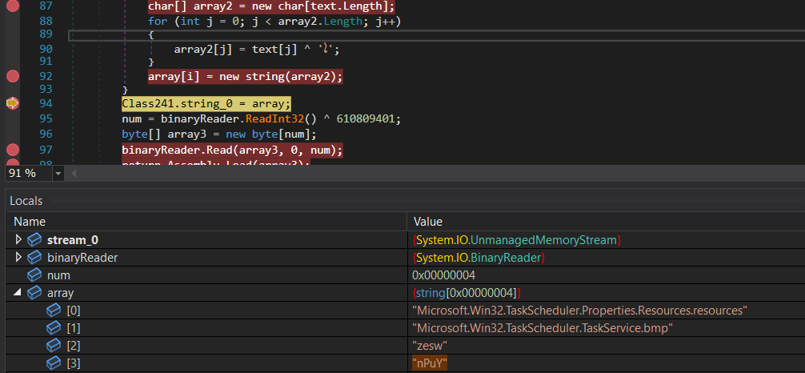Click the [2] element name row
The height and width of the screenshot is (373, 805).
pos(74,345)
